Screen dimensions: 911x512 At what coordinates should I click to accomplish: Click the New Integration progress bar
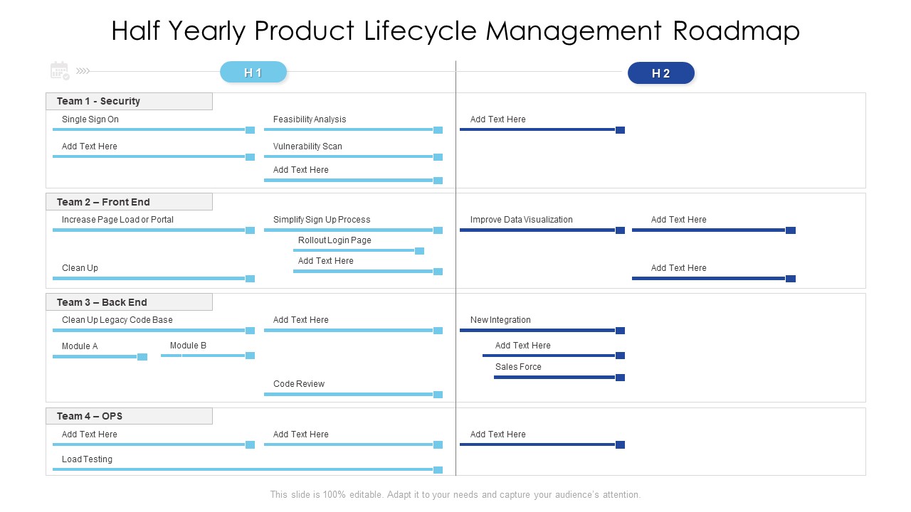[x=538, y=330]
